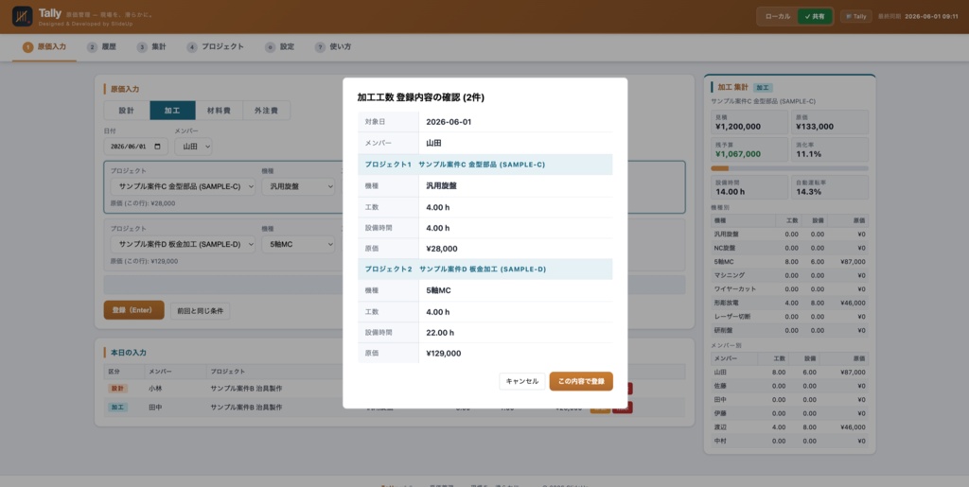Open the calendar picker icon in date field

click(158, 147)
